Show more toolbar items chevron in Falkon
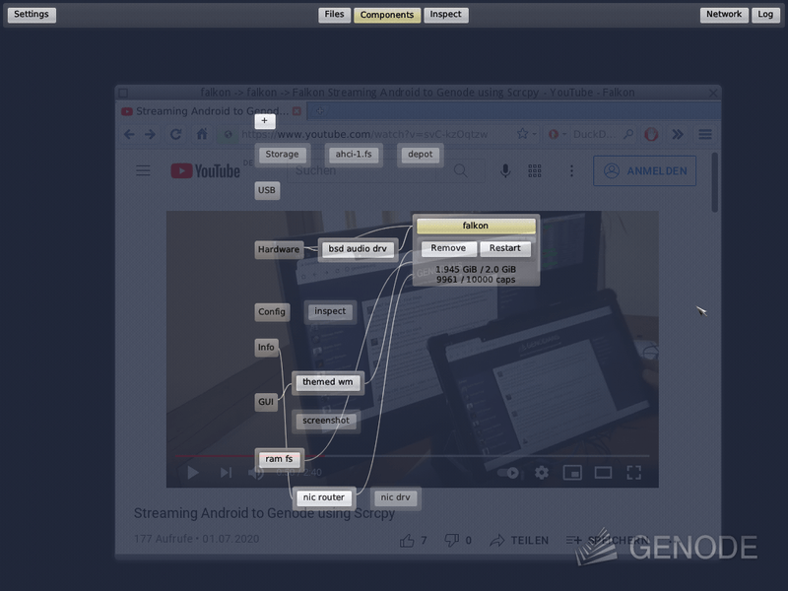788x591 pixels. tap(678, 134)
